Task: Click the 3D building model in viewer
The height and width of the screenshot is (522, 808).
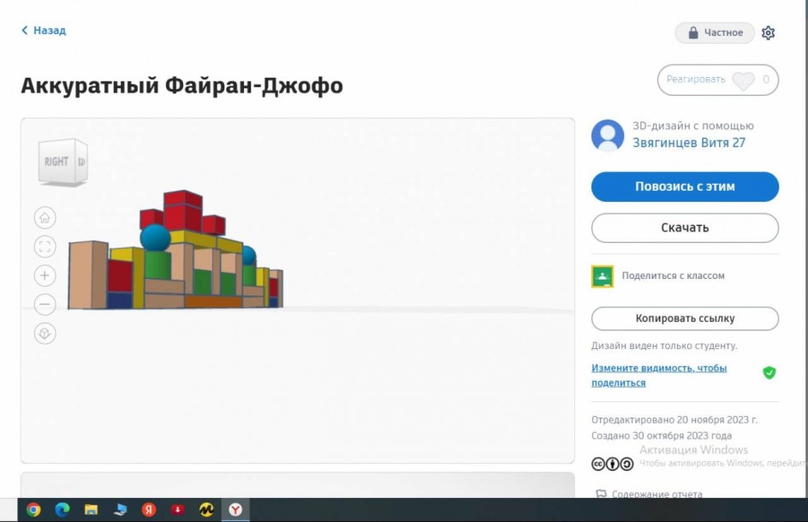Action: tap(175, 251)
